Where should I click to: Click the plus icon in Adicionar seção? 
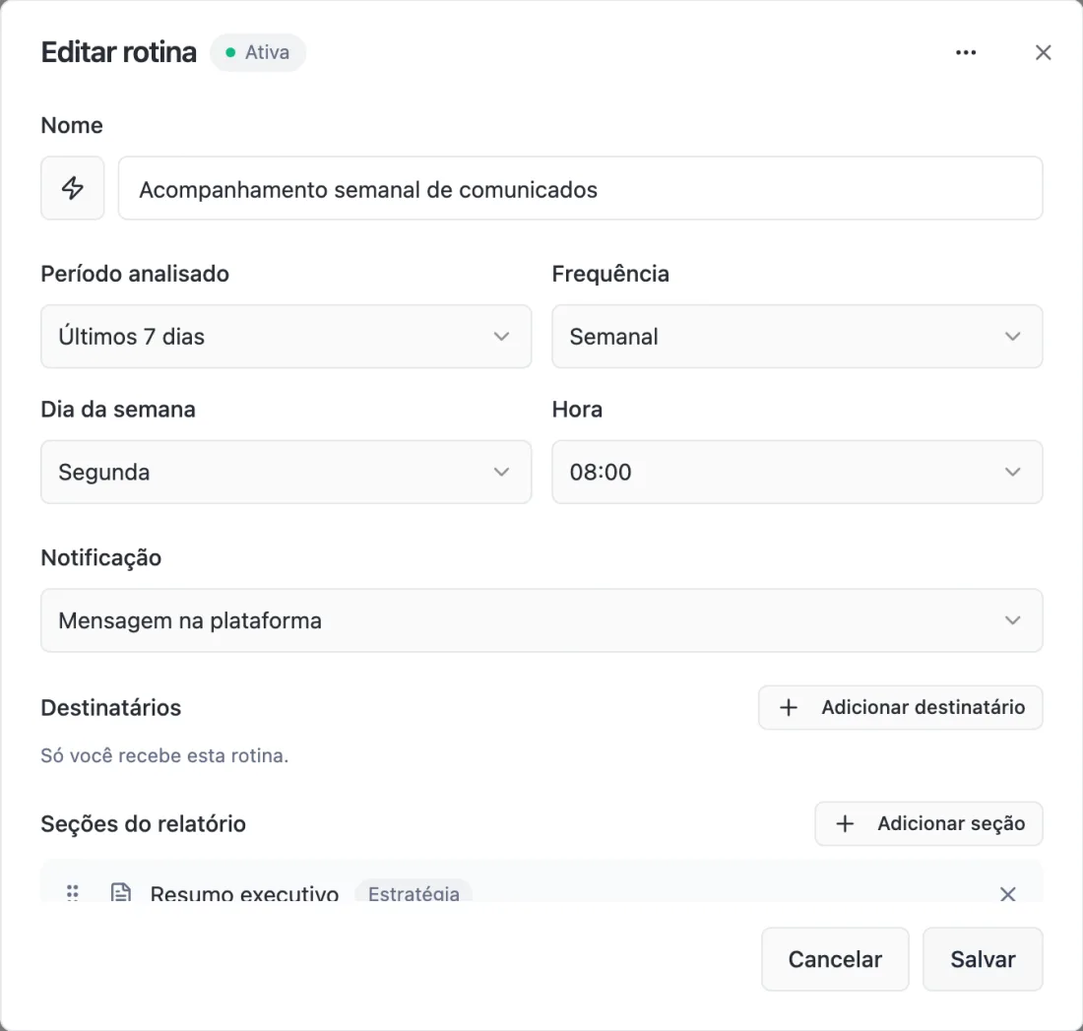845,823
